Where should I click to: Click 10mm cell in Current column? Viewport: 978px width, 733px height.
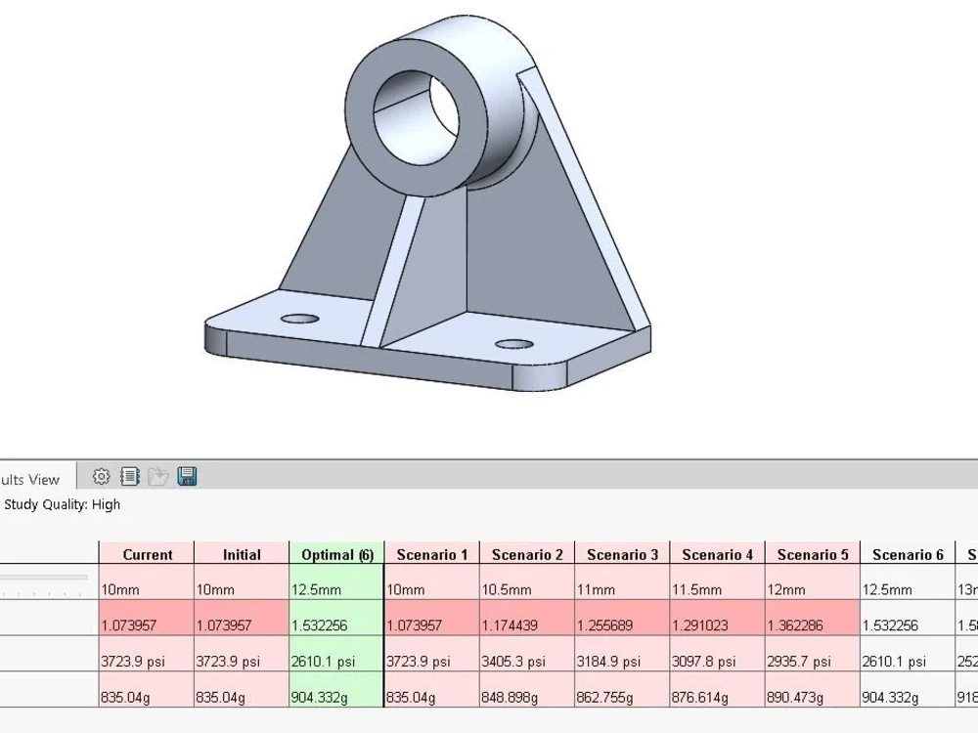click(x=147, y=582)
